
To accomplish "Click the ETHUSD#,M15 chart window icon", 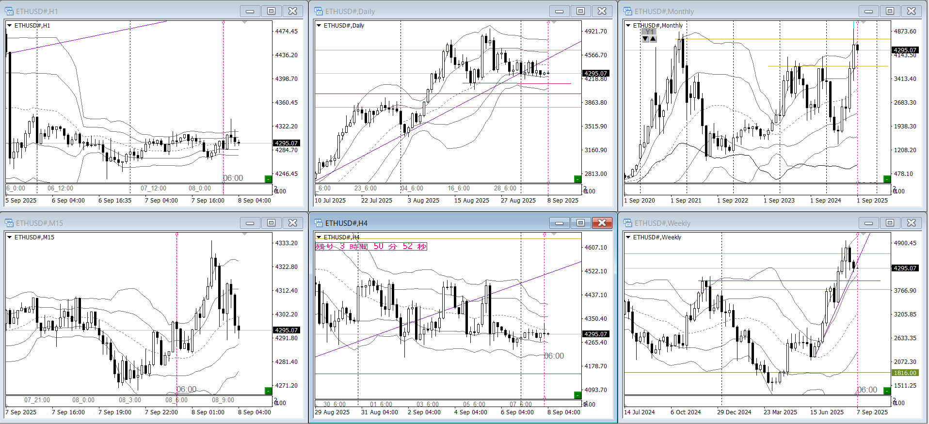I will [9, 223].
